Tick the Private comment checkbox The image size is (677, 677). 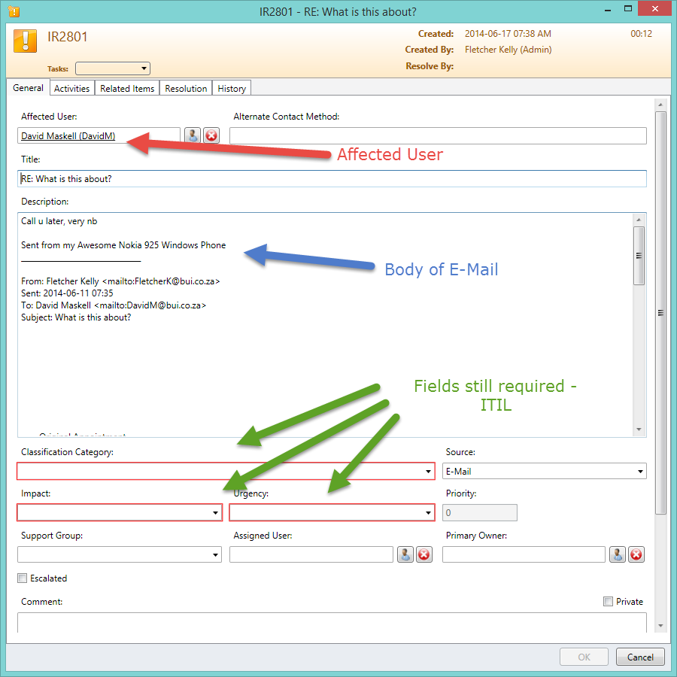pyautogui.click(x=608, y=602)
